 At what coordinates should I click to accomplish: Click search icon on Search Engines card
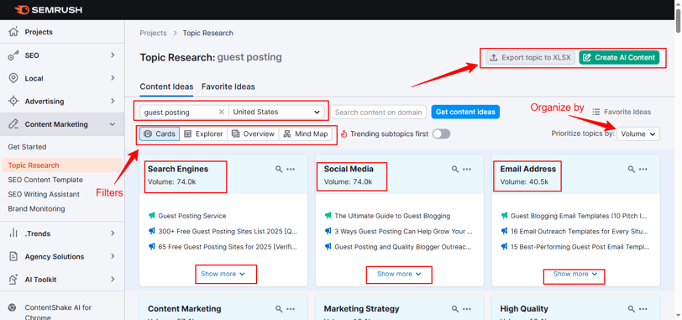click(279, 169)
